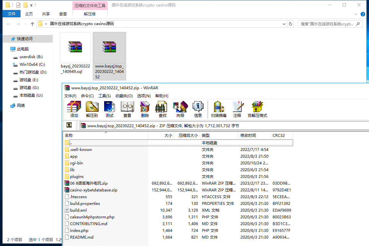Click the WinRAR Add (添加) toolbar icon

[x=74, y=109]
